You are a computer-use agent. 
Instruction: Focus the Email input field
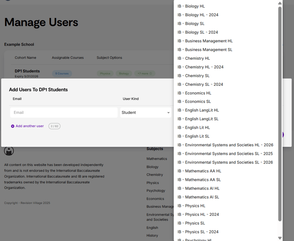pos(64,113)
